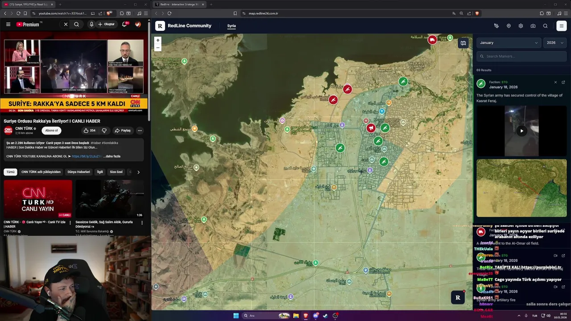The image size is (571, 321).
Task: Click the search magnifier icon in RedLine header
Action: pos(545,26)
